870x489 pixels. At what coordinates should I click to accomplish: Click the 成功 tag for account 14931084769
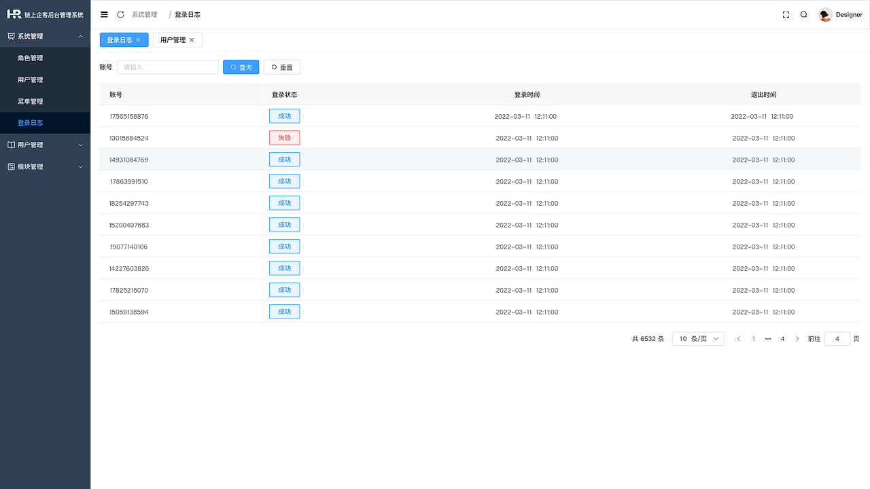[284, 160]
